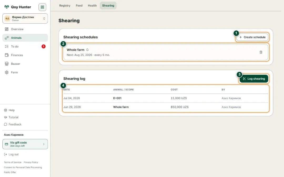
Task: Open the To do list
Action: (25, 46)
